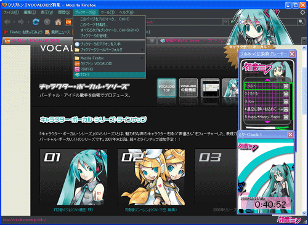Click the VOCALOIDの新機能 nav button

(x=188, y=88)
